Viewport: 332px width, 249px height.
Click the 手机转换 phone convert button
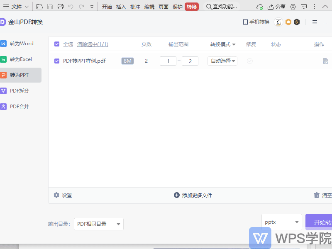(256, 22)
